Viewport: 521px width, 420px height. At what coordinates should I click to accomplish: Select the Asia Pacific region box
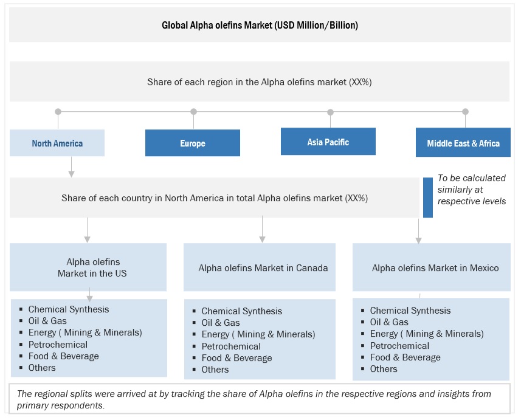[x=328, y=142]
